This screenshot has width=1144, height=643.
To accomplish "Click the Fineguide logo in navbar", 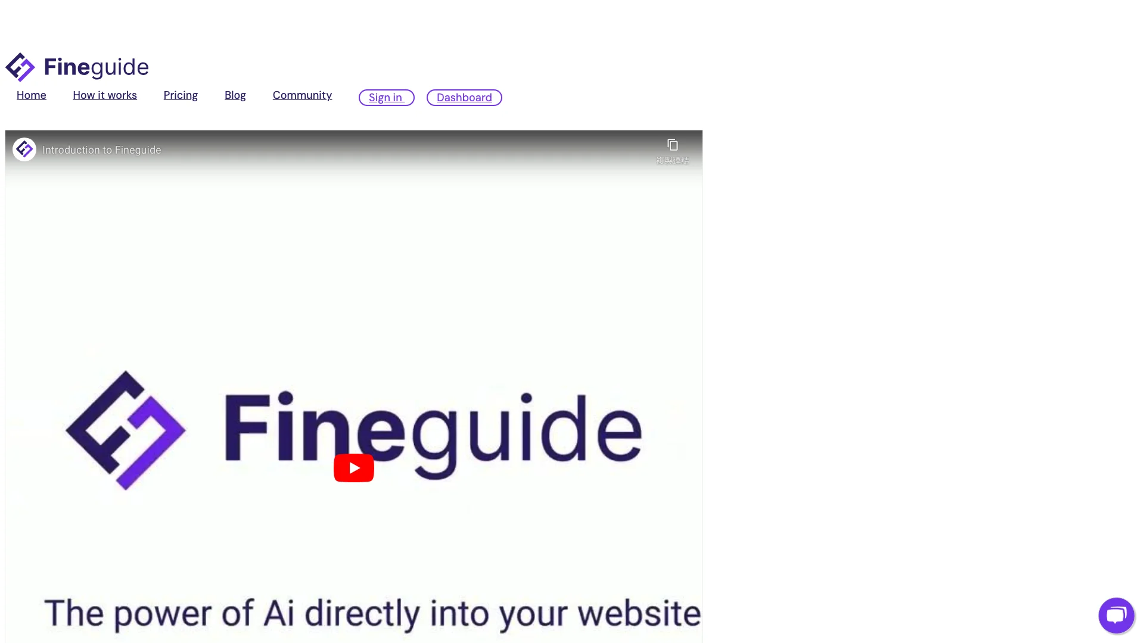I will 77,67.
